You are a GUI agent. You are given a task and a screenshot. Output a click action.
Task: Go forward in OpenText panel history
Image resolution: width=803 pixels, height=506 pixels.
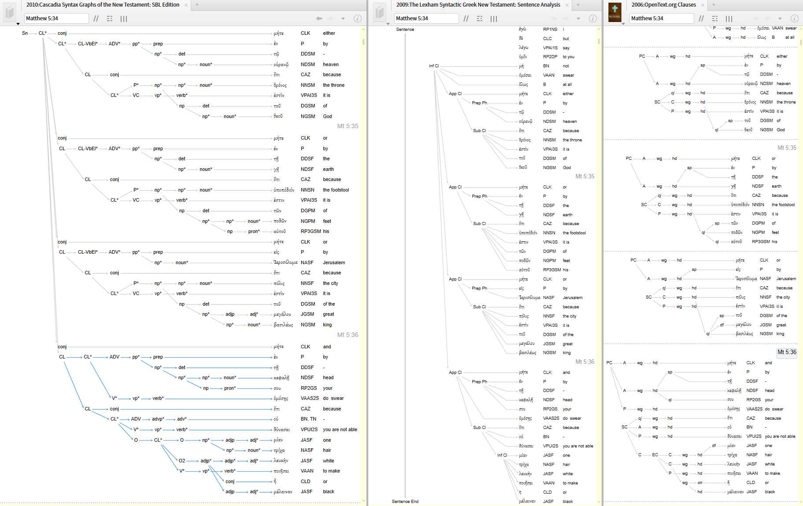pos(767,18)
